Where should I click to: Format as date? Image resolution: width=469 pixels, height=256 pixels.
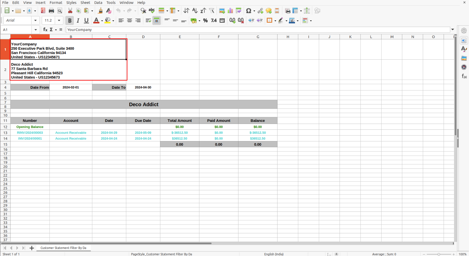[x=222, y=20]
